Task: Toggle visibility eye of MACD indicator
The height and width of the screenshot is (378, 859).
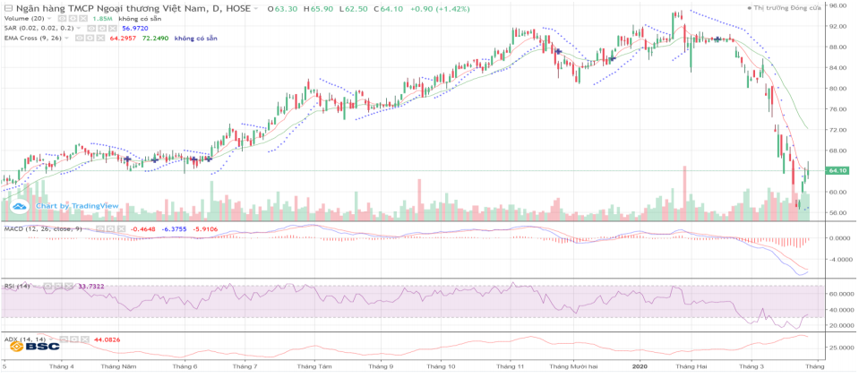Action: click(99, 229)
